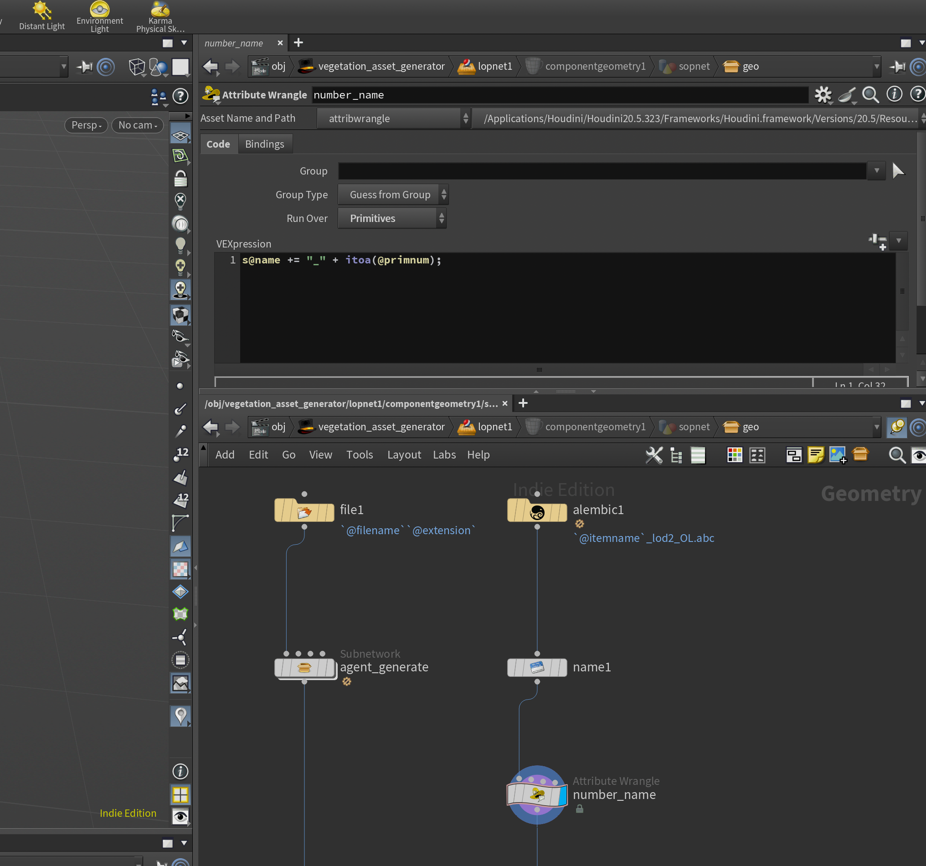Toggle the display flag on number_name node
Screen dimensions: 926x866
point(562,795)
